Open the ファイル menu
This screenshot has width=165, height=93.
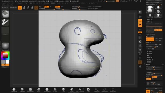coord(36,3)
